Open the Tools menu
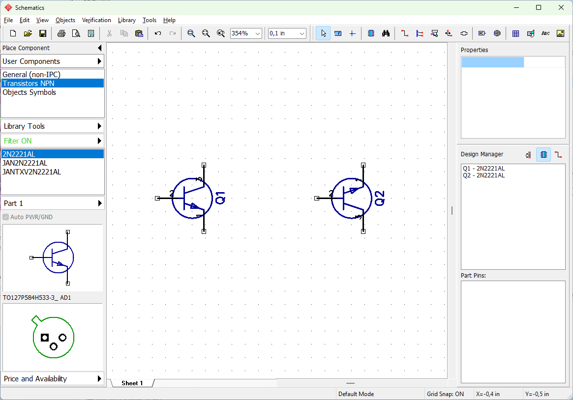The image size is (573, 400). tap(150, 20)
